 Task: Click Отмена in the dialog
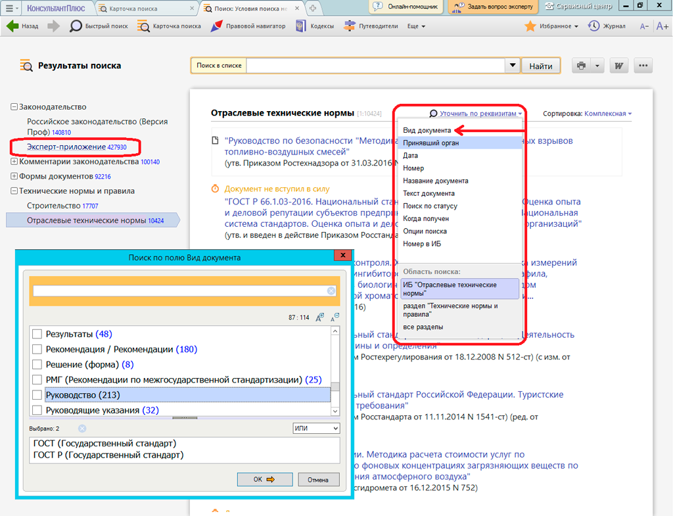(318, 479)
